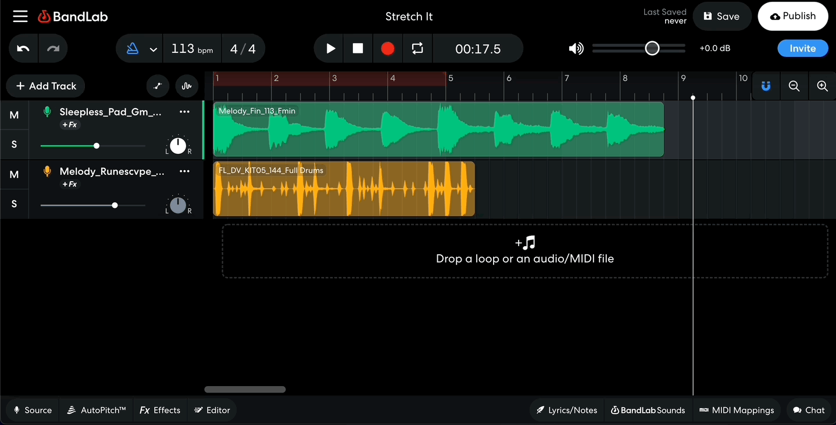
Task: Click the undo arrow icon
Action: (23, 48)
